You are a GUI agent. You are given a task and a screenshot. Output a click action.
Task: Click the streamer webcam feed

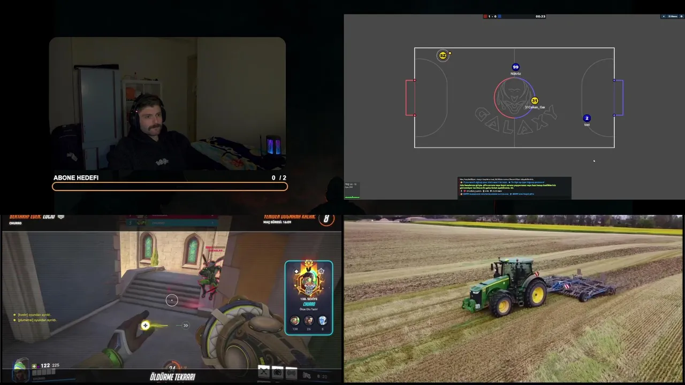tap(168, 103)
